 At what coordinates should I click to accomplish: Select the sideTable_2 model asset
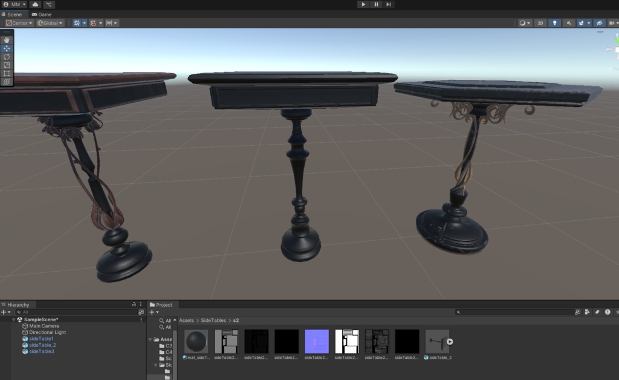[437, 344]
